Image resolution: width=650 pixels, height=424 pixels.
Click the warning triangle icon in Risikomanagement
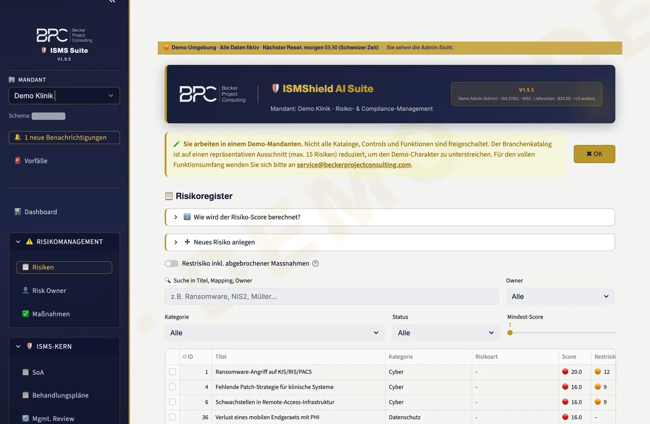click(29, 242)
